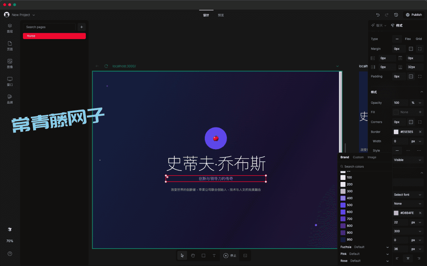Focus the Search colors field
The width and height of the screenshot is (427, 266).
click(x=365, y=167)
